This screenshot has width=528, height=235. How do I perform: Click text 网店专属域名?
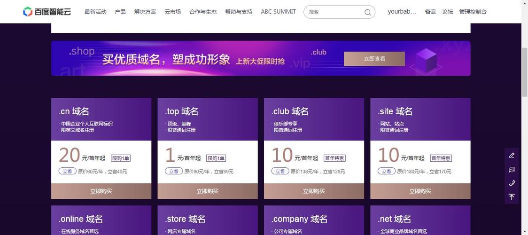tap(181, 231)
